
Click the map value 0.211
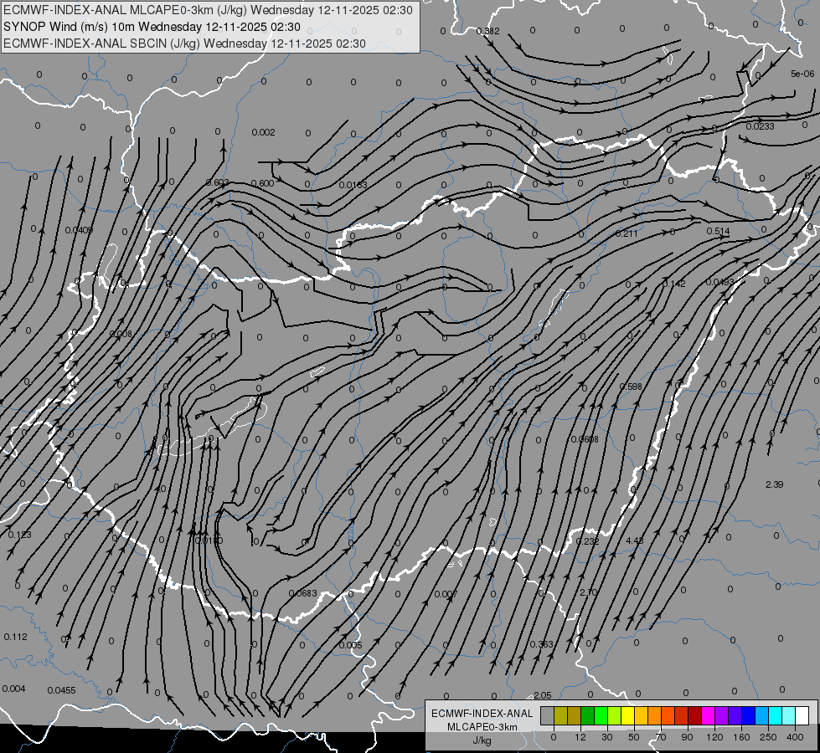(x=627, y=233)
